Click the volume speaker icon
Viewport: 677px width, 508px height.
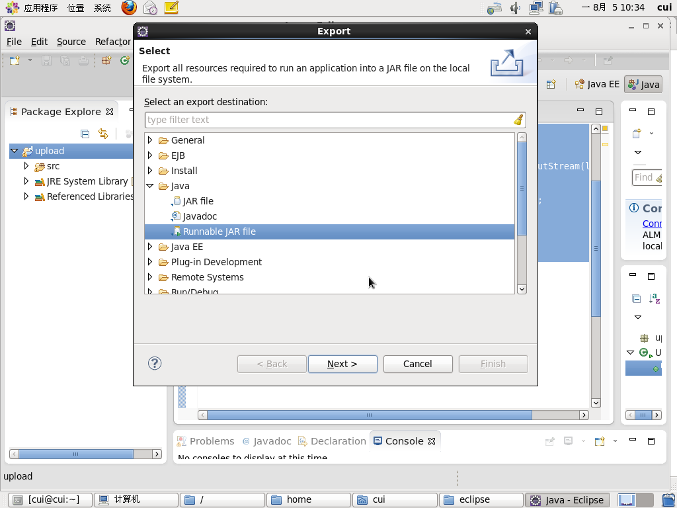516,8
